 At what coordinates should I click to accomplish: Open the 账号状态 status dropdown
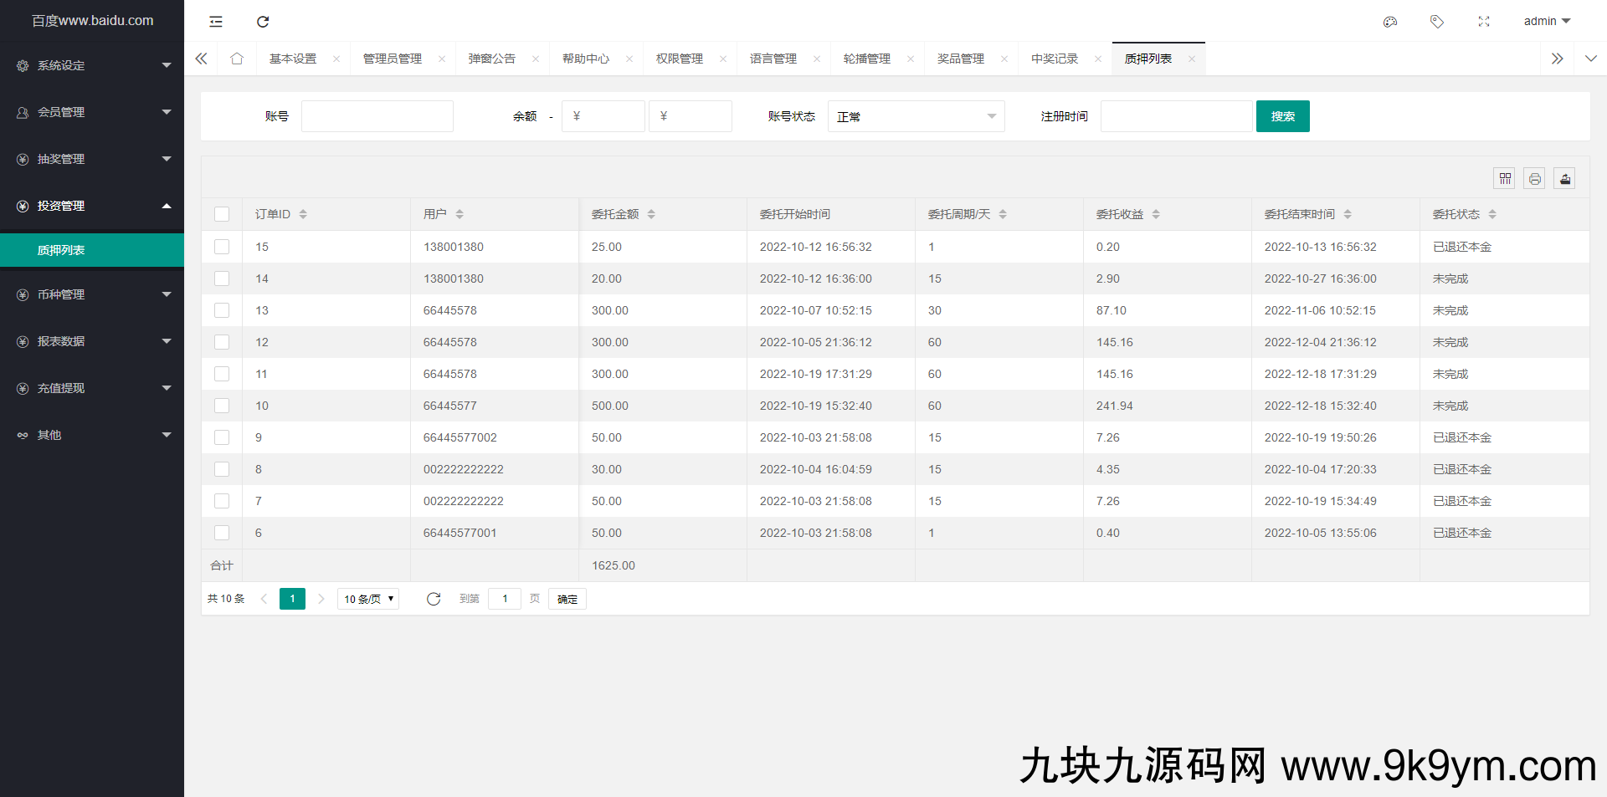click(916, 116)
